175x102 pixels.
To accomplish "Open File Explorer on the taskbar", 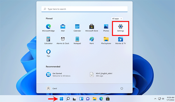I will click(x=94, y=99).
